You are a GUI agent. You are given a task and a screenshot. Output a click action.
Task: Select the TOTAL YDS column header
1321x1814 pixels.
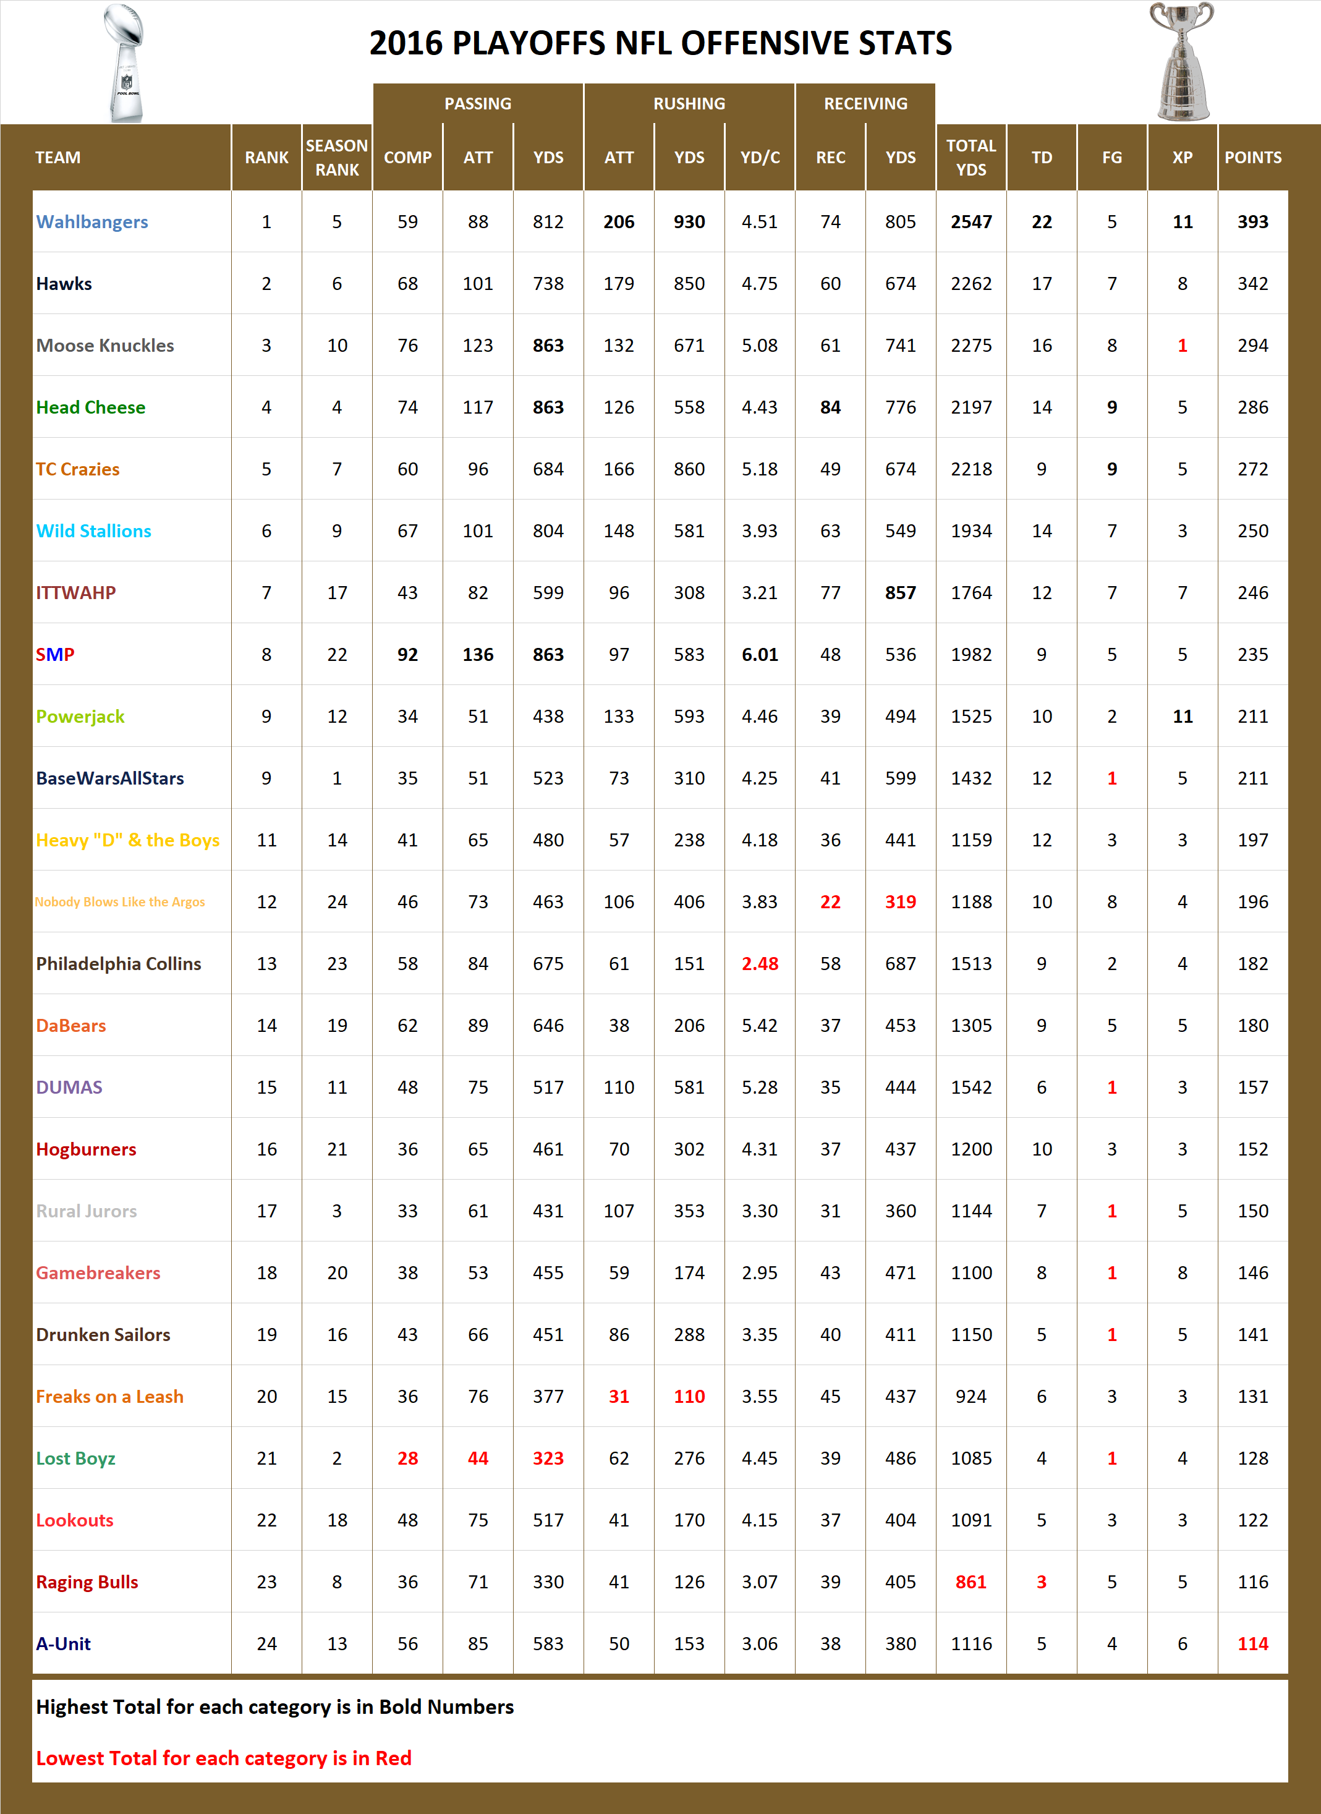pyautogui.click(x=971, y=158)
